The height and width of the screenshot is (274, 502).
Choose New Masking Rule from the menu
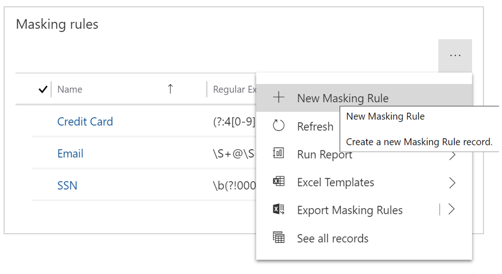pos(343,98)
